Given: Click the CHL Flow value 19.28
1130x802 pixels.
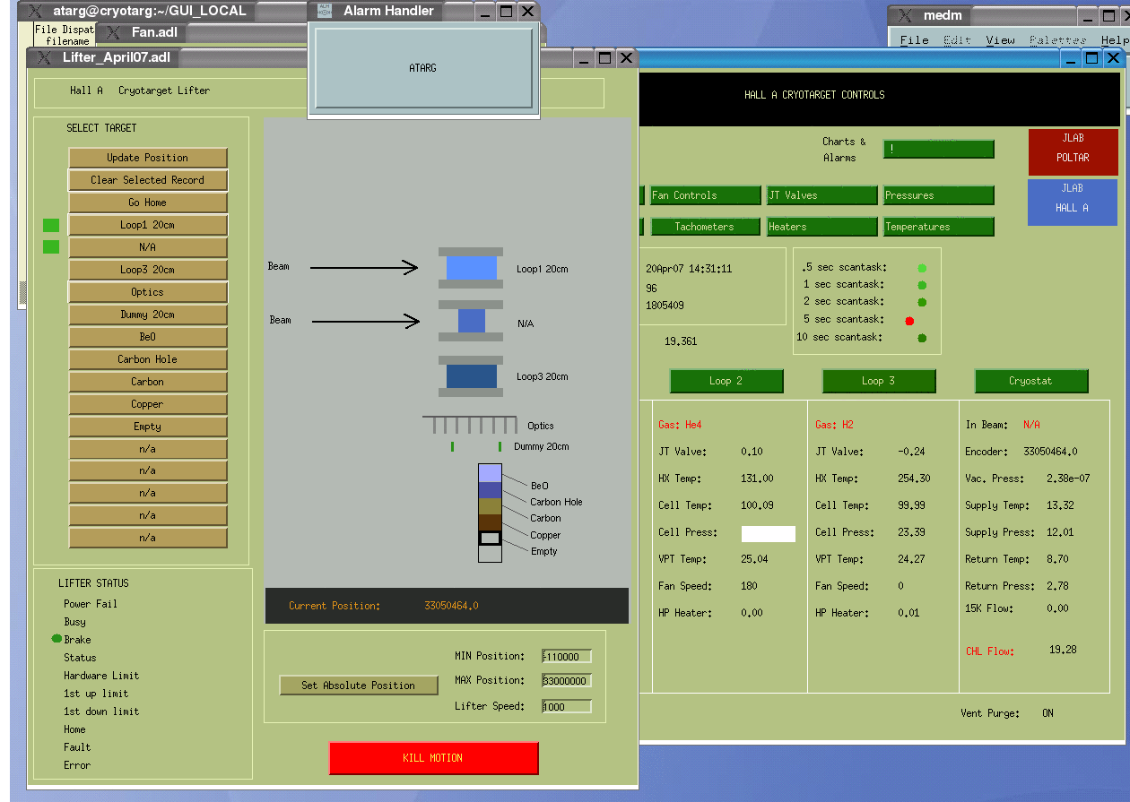Looking at the screenshot, I should pos(1063,650).
